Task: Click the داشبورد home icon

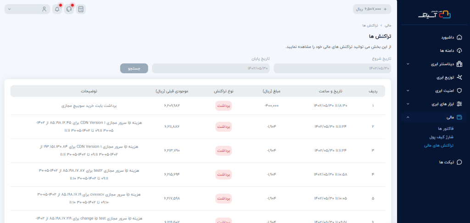Action: coord(459,37)
